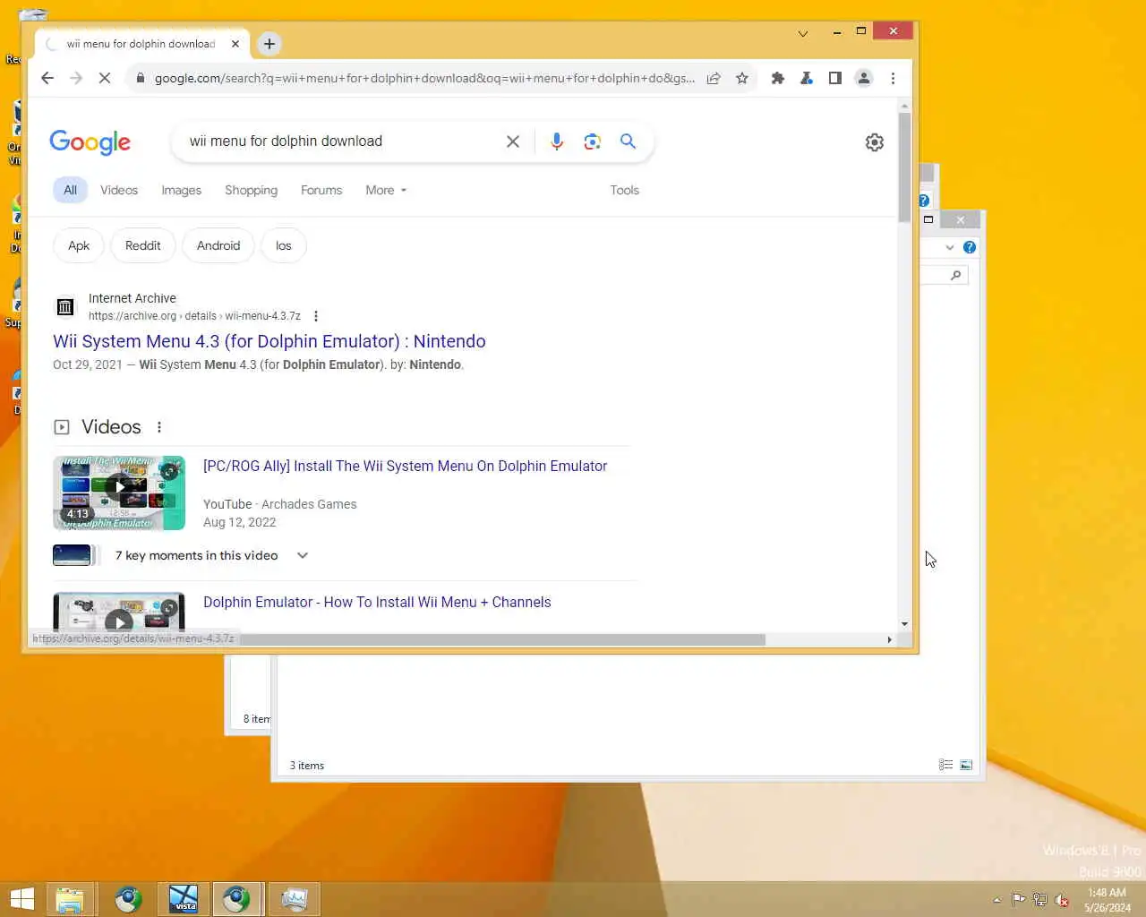
Task: Open Google quick settings gear
Action: tap(875, 142)
